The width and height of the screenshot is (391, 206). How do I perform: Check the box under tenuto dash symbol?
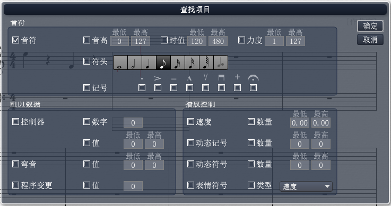pos(174,87)
